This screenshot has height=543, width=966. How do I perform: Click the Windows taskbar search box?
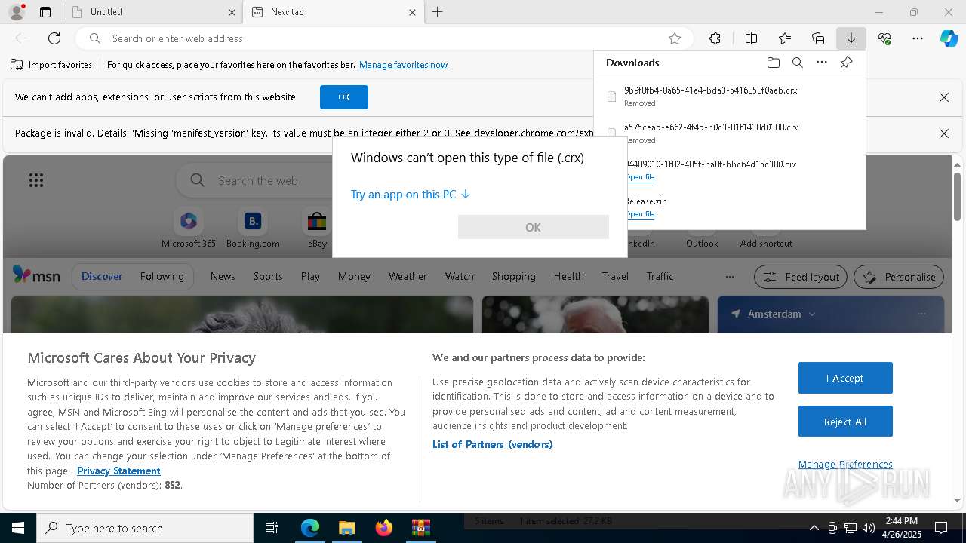145,528
